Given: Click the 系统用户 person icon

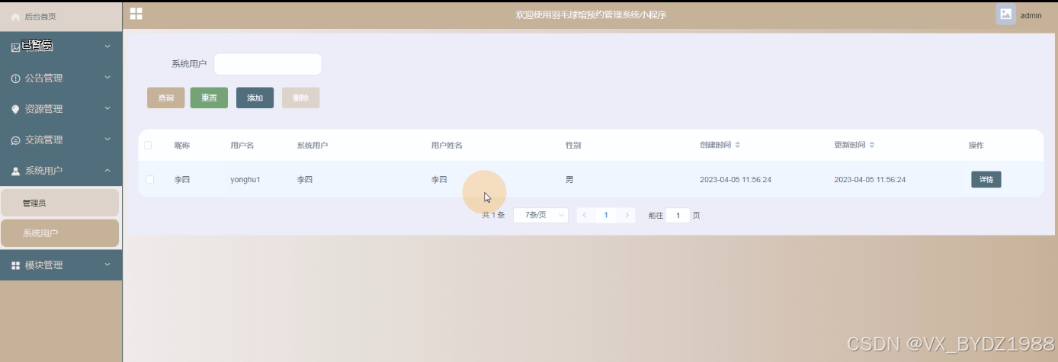Looking at the screenshot, I should 15,171.
